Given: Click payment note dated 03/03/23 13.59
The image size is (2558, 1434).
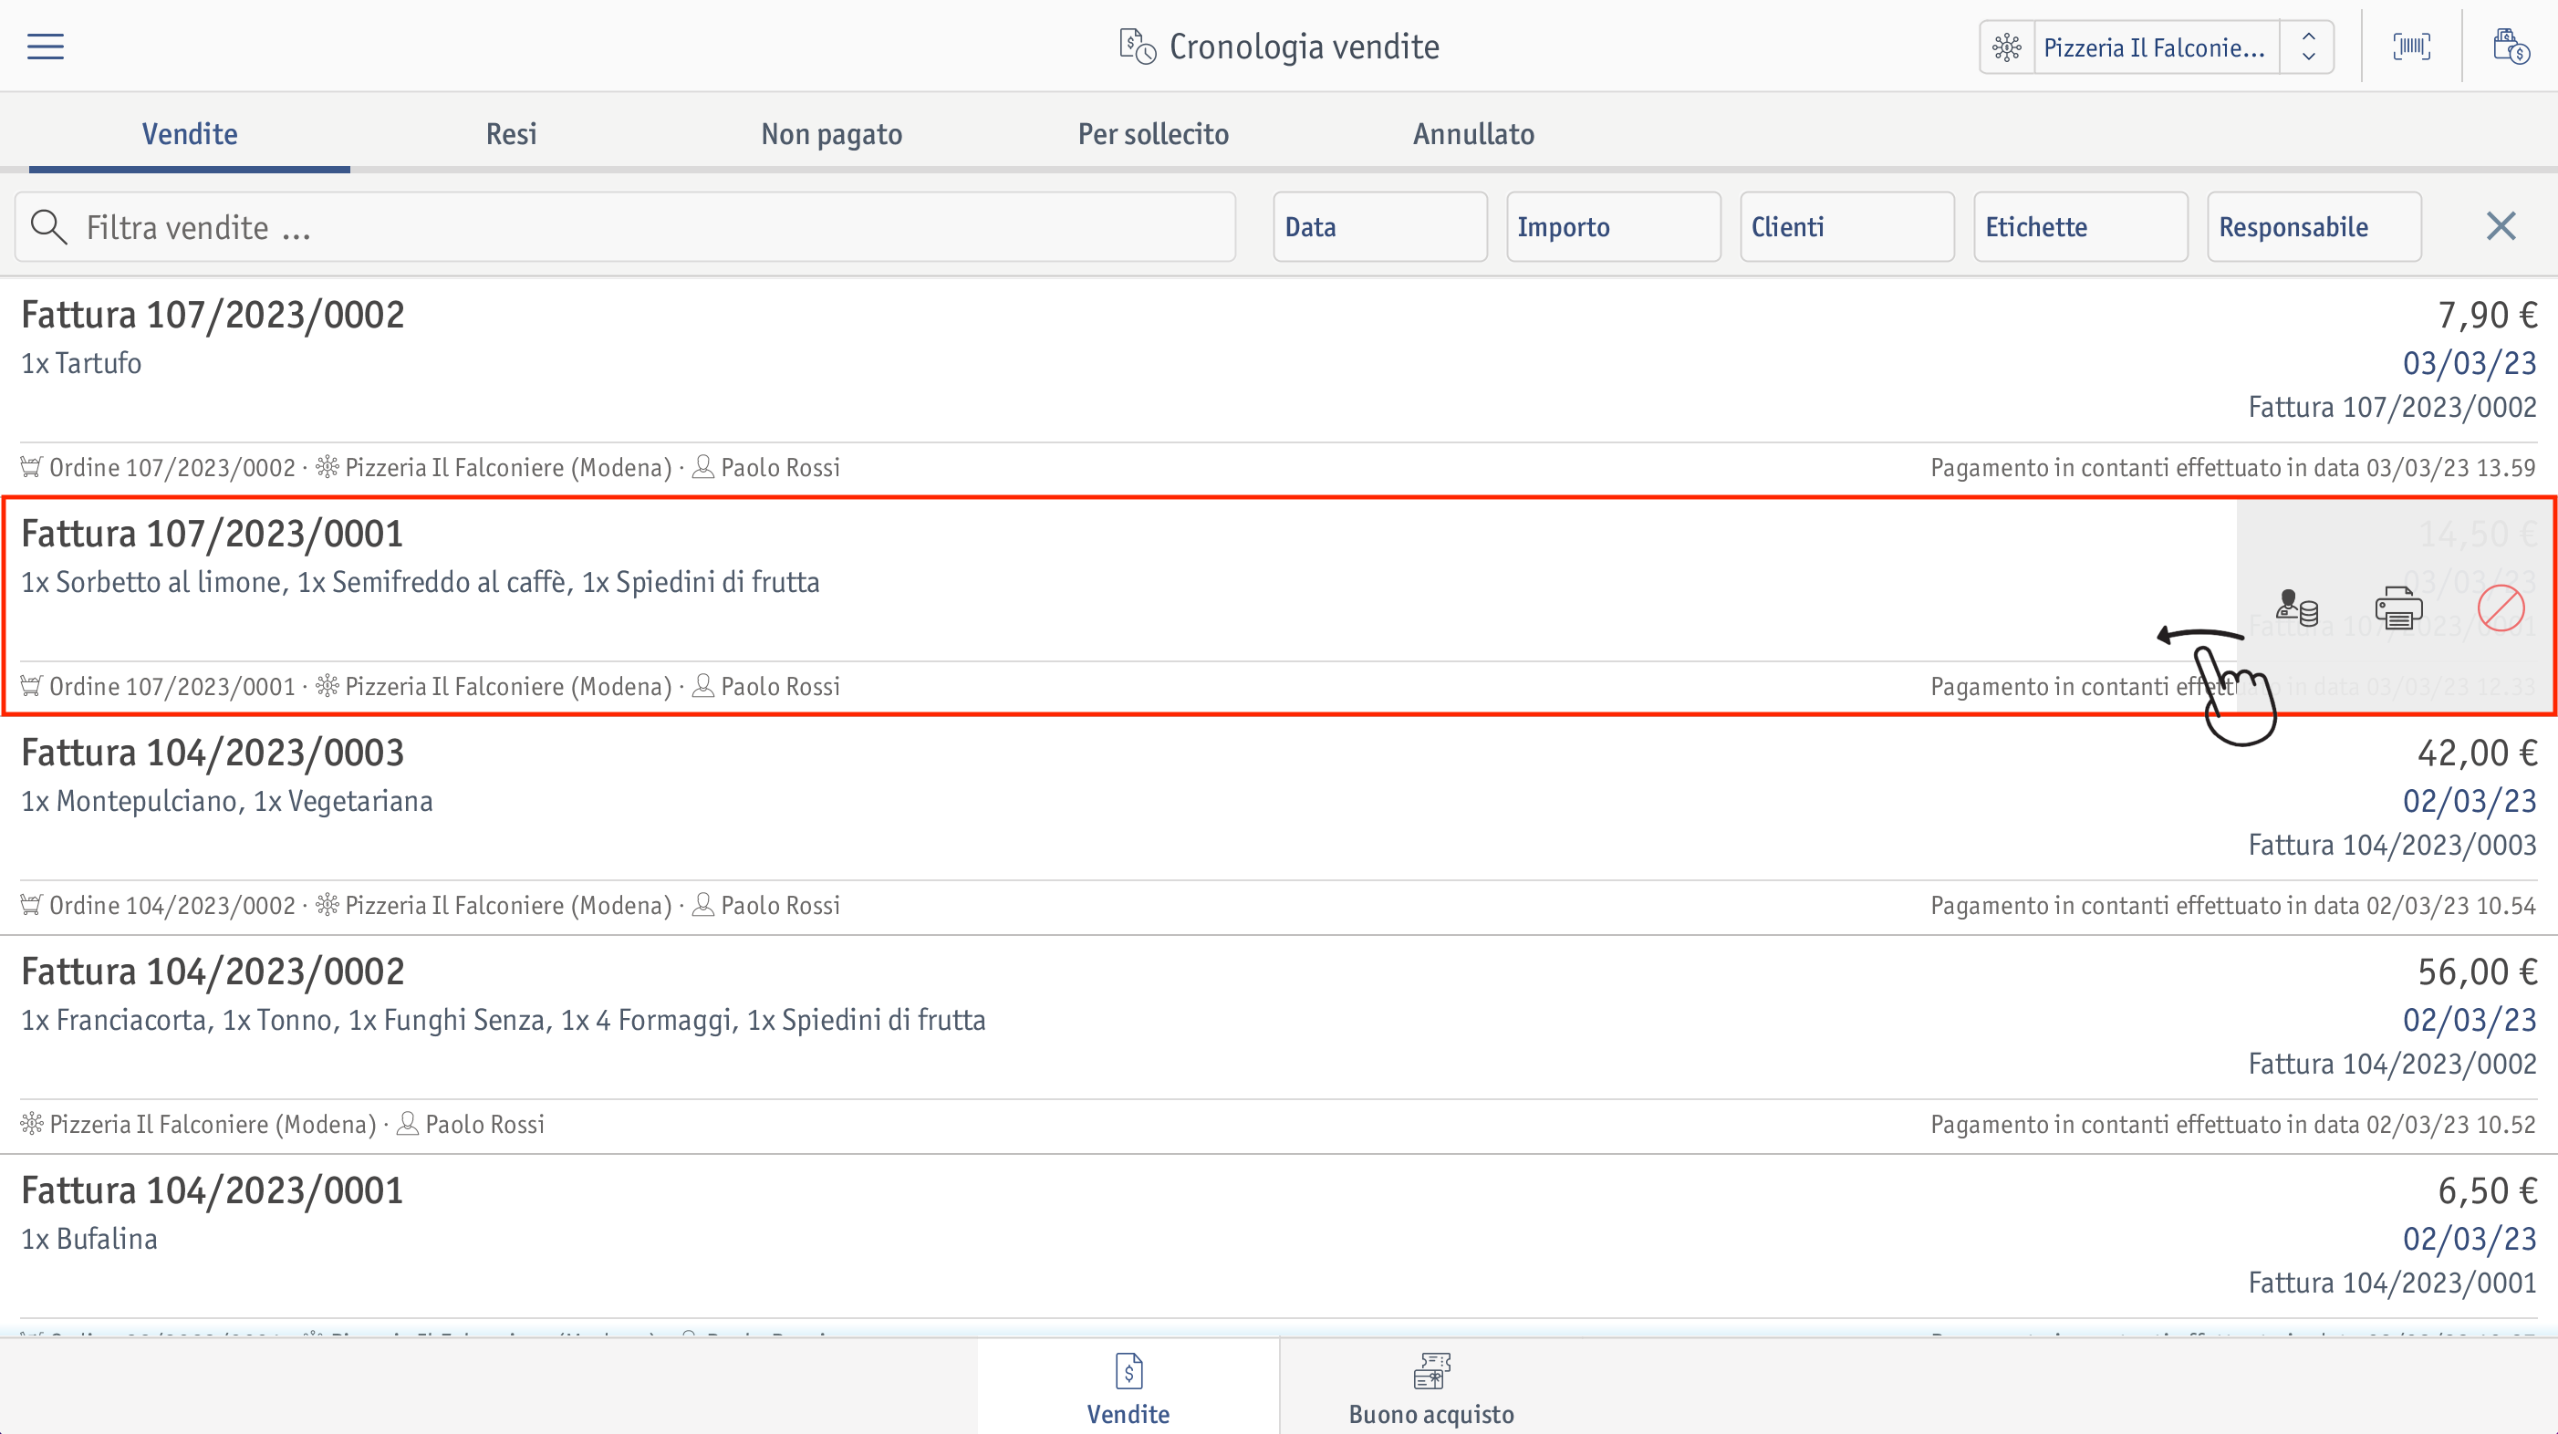Looking at the screenshot, I should coord(2232,468).
